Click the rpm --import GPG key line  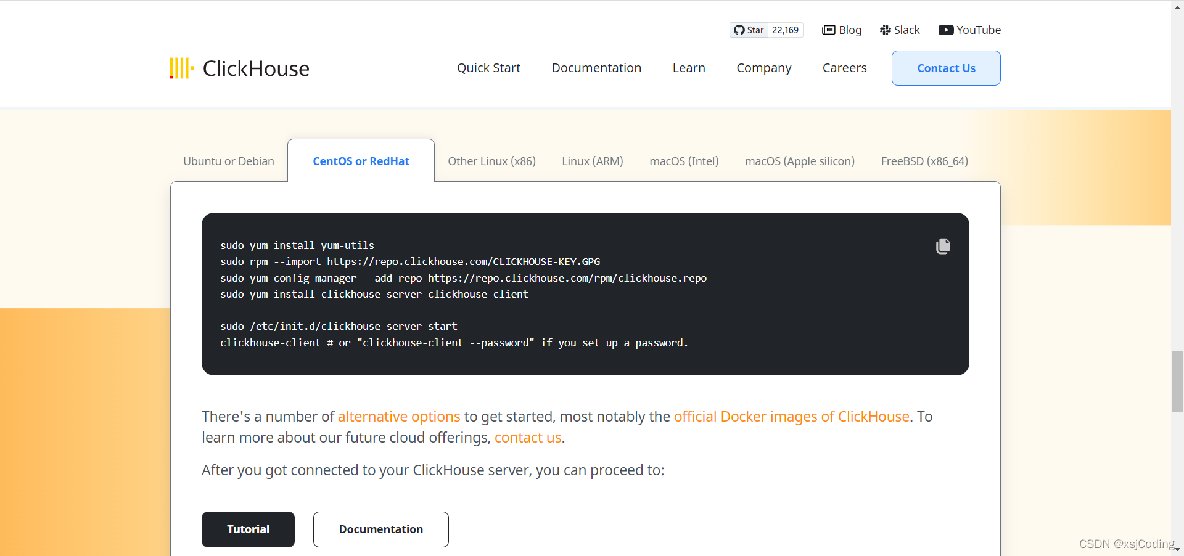pyautogui.click(x=410, y=261)
